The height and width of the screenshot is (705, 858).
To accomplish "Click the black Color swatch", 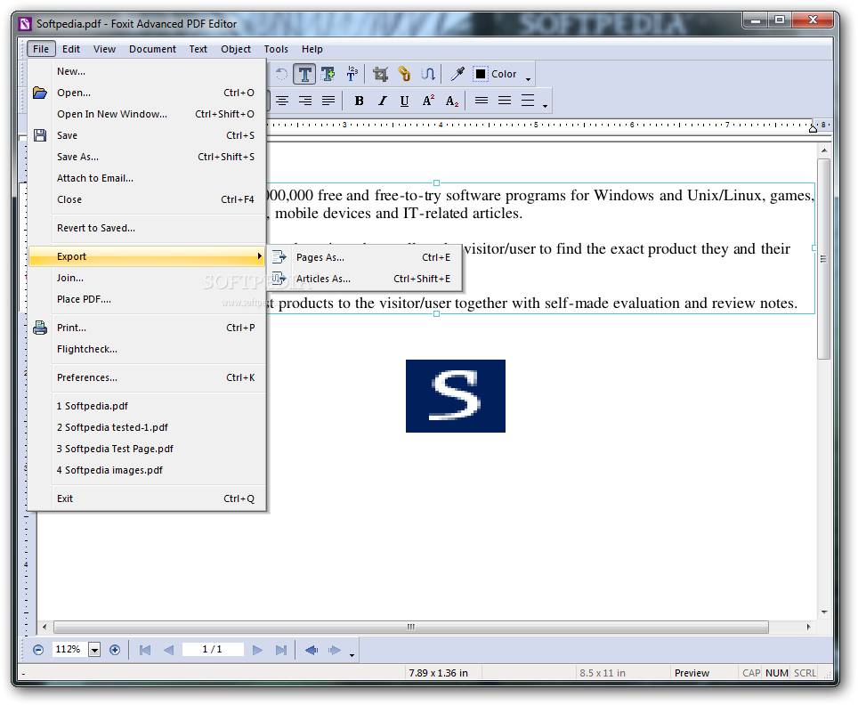I will click(x=480, y=74).
